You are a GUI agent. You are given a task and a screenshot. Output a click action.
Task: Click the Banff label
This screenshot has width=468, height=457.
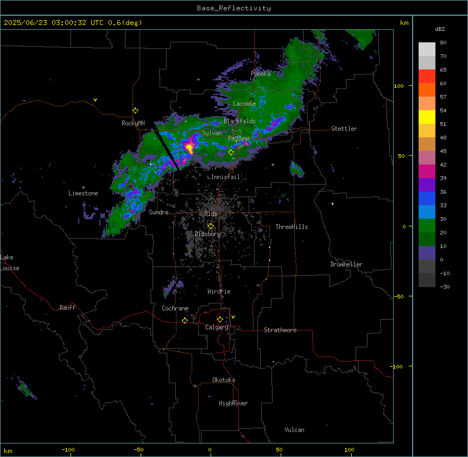(x=67, y=308)
